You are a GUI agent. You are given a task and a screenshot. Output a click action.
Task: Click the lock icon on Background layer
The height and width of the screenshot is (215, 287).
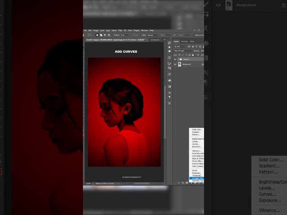pos(202,64)
